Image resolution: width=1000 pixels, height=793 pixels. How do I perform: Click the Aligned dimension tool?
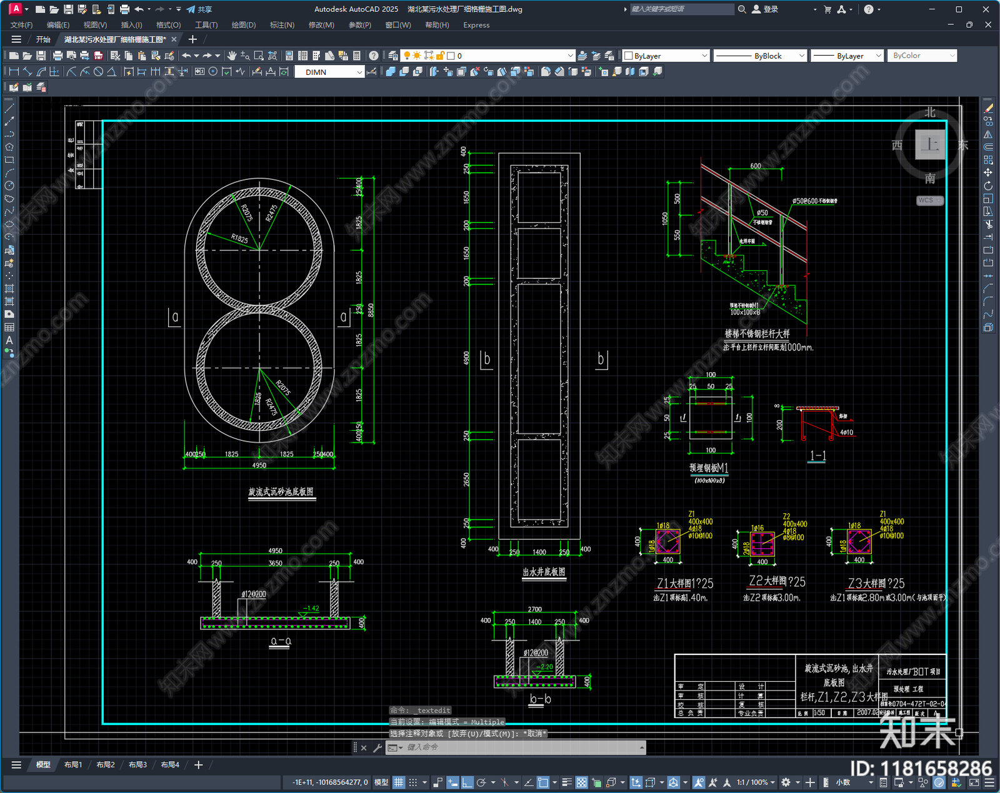27,72
